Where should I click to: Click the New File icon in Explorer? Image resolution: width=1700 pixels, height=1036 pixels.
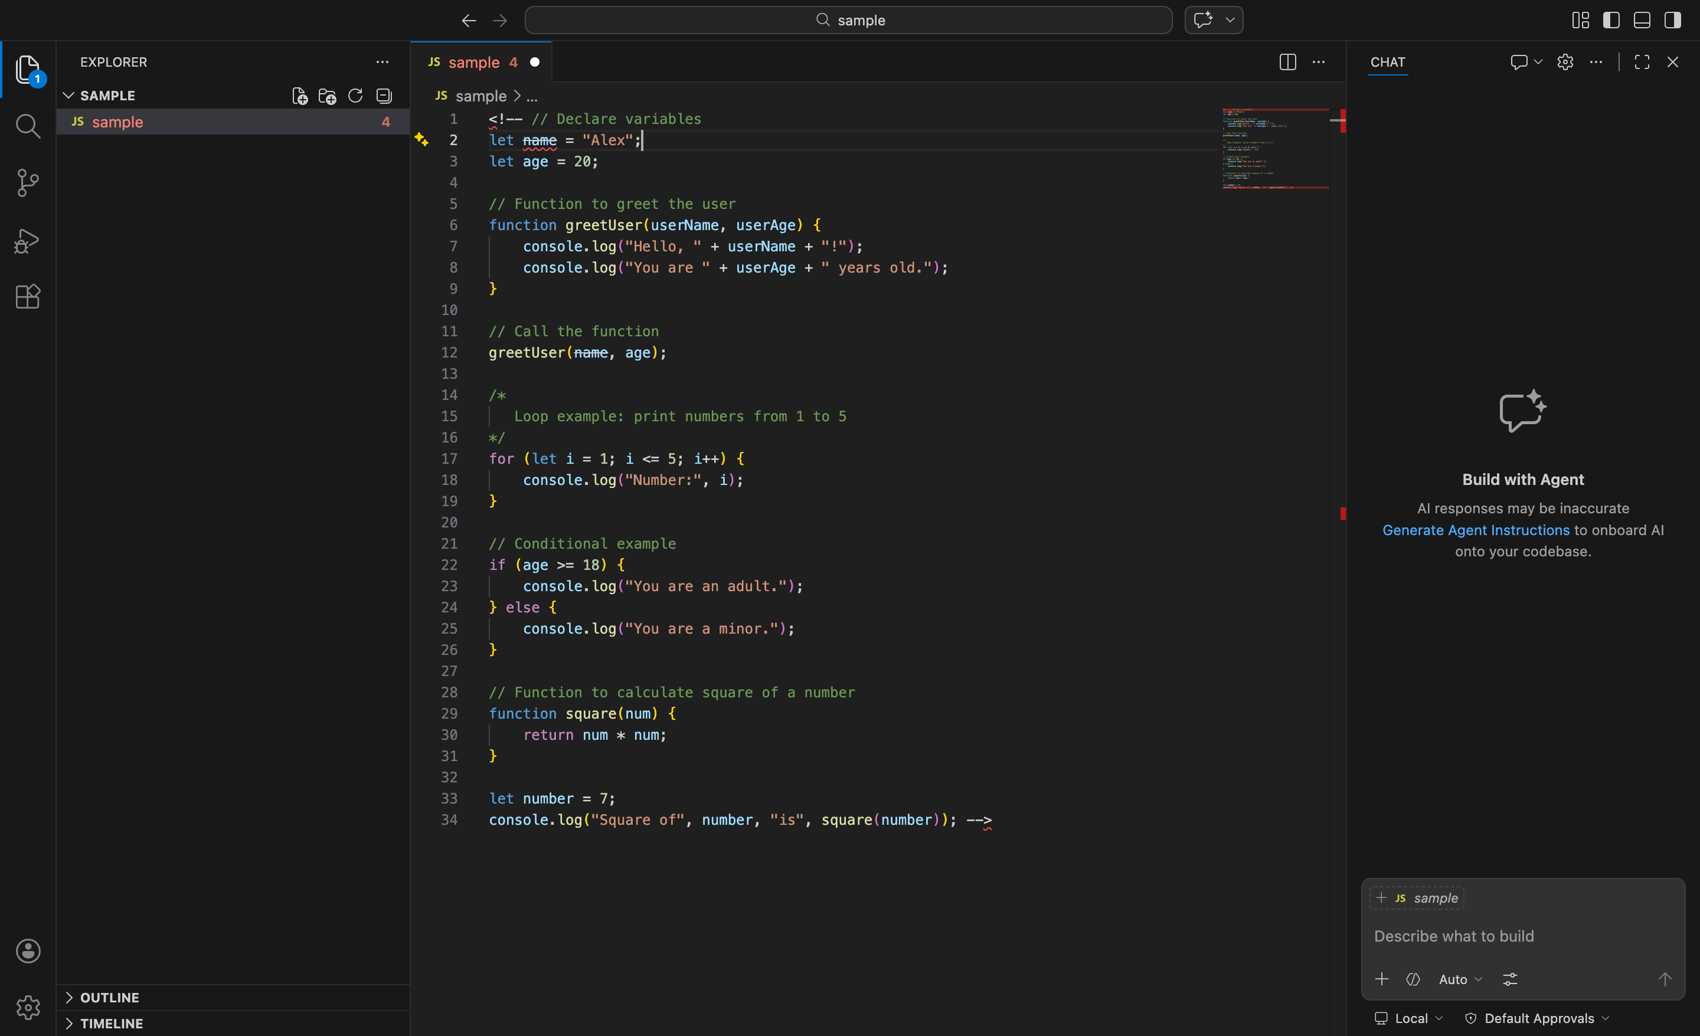[x=299, y=96]
